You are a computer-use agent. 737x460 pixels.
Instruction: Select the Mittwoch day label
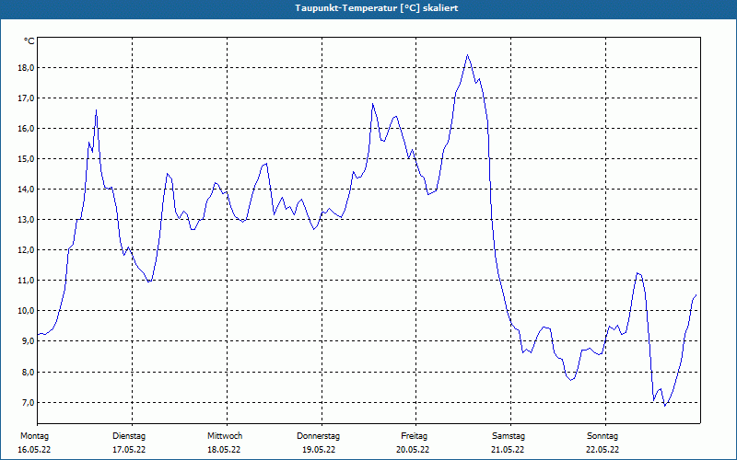pos(225,436)
